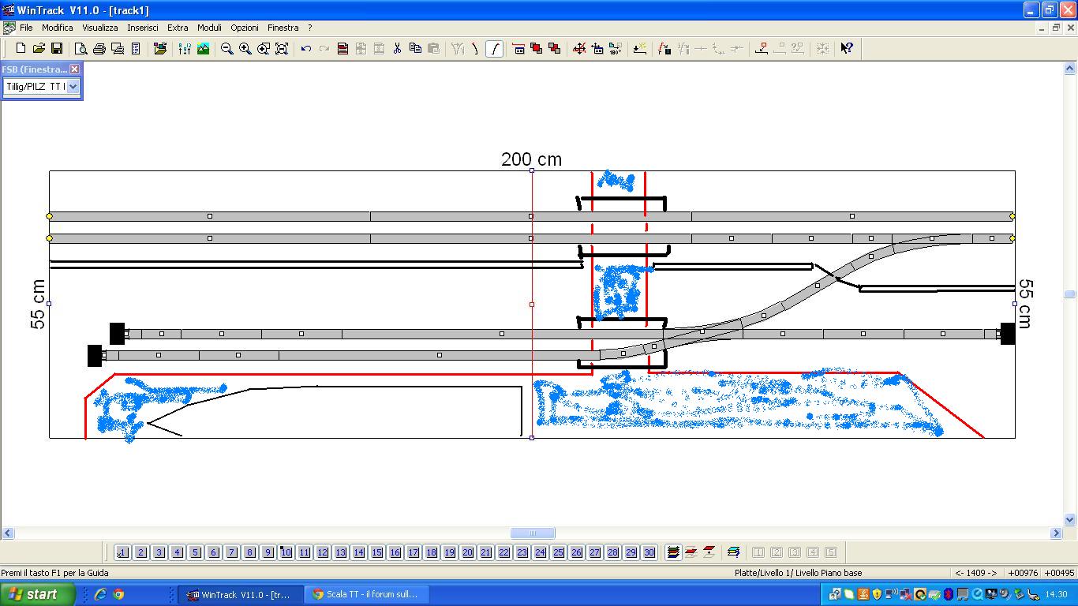1078x606 pixels.
Task: Rotate selection 180 degrees icon
Action: pyautogui.click(x=616, y=48)
